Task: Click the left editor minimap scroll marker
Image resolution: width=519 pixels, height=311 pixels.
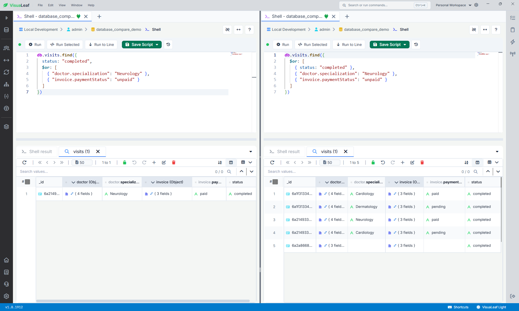Action: [254, 77]
